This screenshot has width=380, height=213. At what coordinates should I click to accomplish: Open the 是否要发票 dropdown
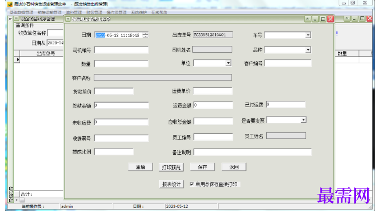coord(303,120)
